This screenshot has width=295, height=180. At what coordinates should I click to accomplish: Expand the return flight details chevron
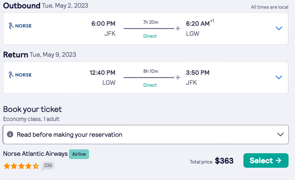coord(279,77)
